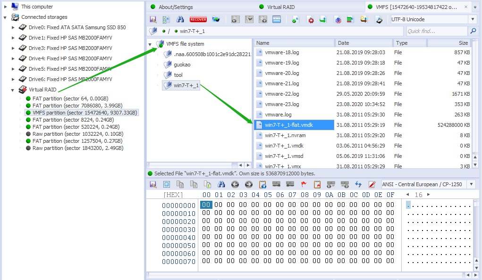Sort the file list by the Name column
Viewport: 482px width, 280px height.
point(294,43)
